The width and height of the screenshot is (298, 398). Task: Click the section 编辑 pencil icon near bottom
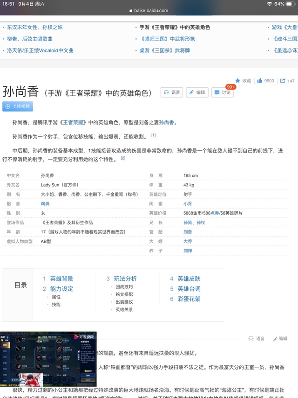[275, 339]
